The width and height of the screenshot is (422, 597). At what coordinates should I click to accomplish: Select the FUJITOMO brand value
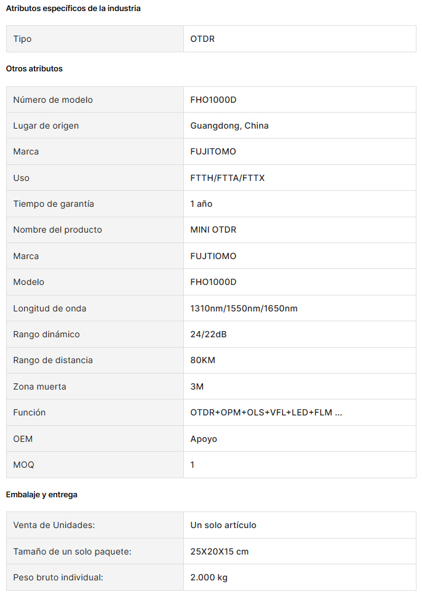(213, 151)
